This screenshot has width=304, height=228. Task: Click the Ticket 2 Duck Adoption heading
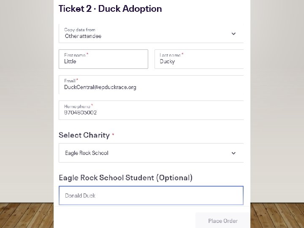110,9
